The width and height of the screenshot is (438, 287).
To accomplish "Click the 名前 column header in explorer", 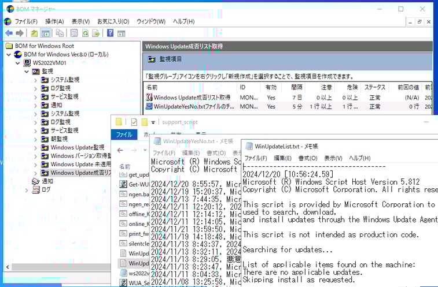I will pos(124,166).
